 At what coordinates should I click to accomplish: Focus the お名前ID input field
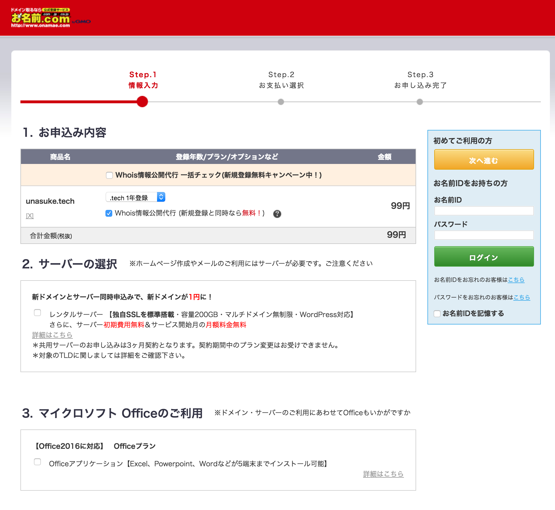(x=484, y=211)
